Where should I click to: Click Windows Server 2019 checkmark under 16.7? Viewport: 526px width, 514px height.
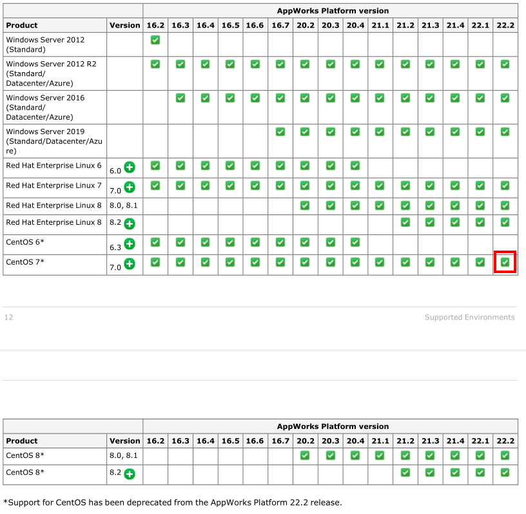point(280,131)
